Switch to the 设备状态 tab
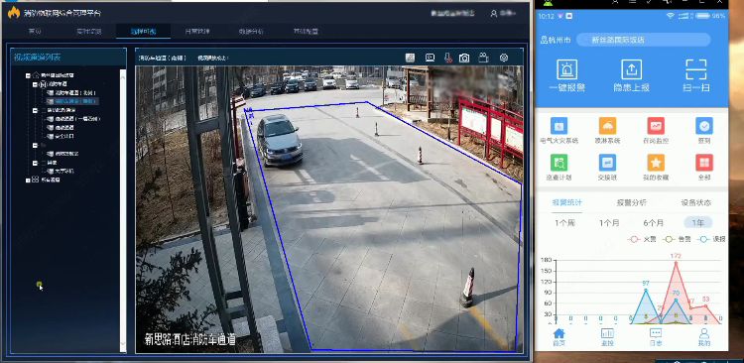This screenshot has height=363, width=744. pos(696,202)
